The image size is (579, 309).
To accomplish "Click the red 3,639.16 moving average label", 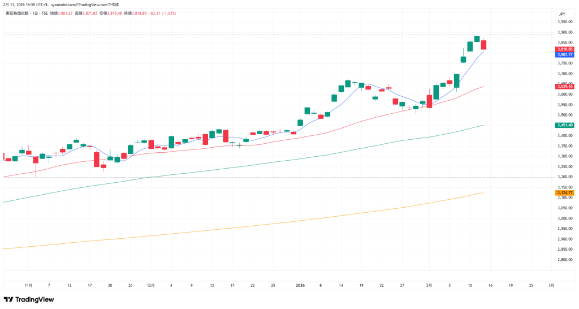I will point(565,86).
